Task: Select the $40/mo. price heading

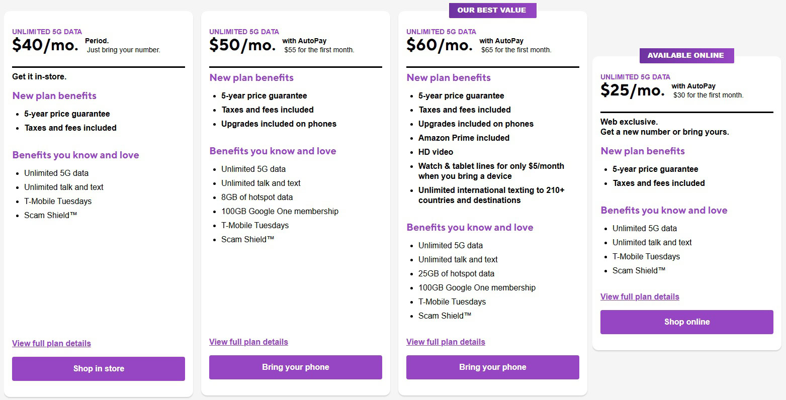Action: tap(45, 45)
